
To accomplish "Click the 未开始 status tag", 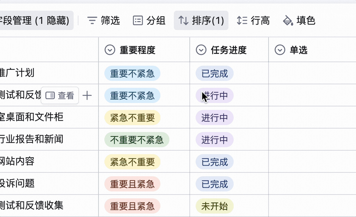I will pyautogui.click(x=215, y=206).
